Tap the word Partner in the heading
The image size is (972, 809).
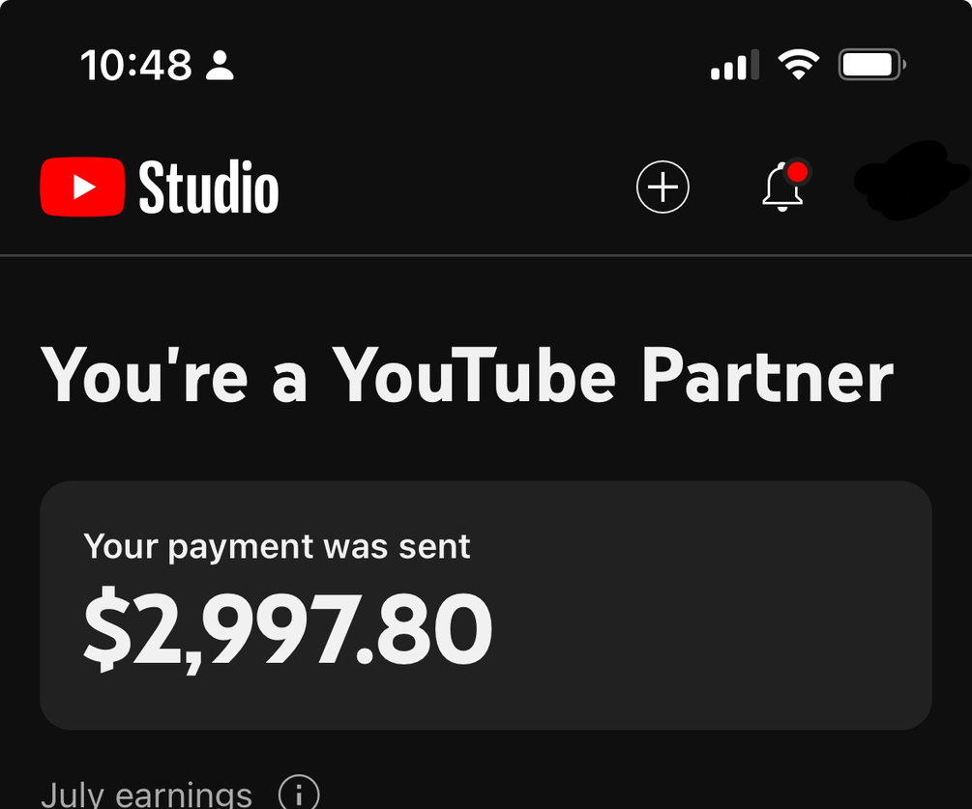767,375
